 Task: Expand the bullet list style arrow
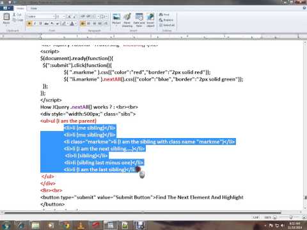(98, 17)
